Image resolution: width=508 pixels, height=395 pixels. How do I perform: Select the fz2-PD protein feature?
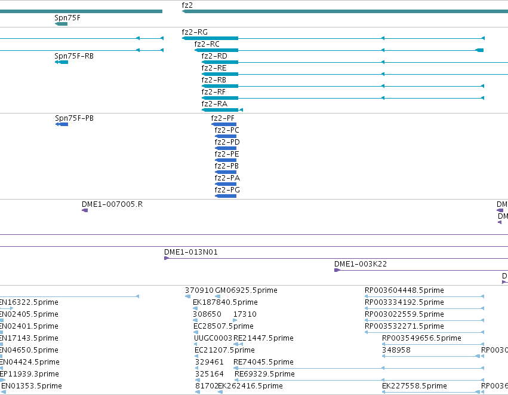tap(226, 148)
